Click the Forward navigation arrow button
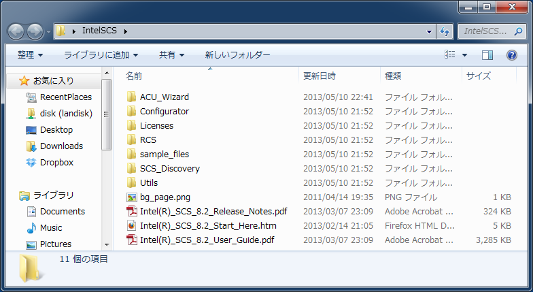 click(35, 31)
